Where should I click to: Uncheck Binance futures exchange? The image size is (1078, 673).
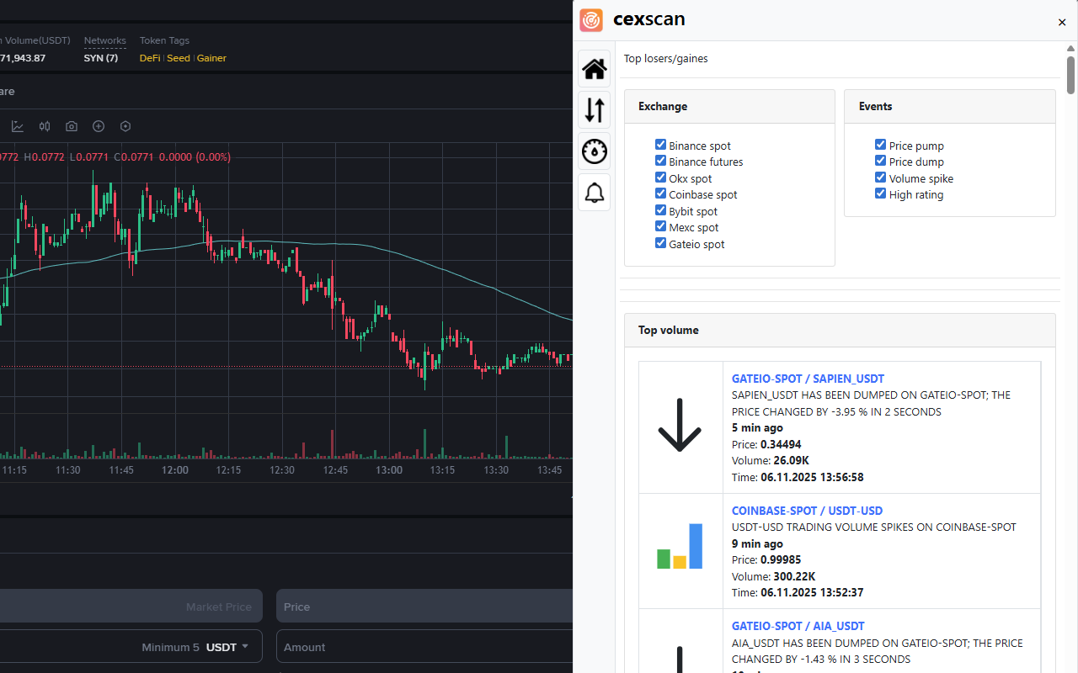click(660, 161)
